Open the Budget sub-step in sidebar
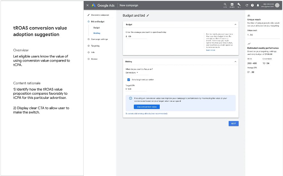 pos(96,28)
